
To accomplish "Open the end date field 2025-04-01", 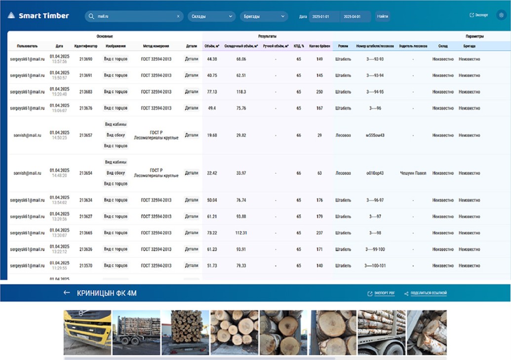I will (355, 16).
